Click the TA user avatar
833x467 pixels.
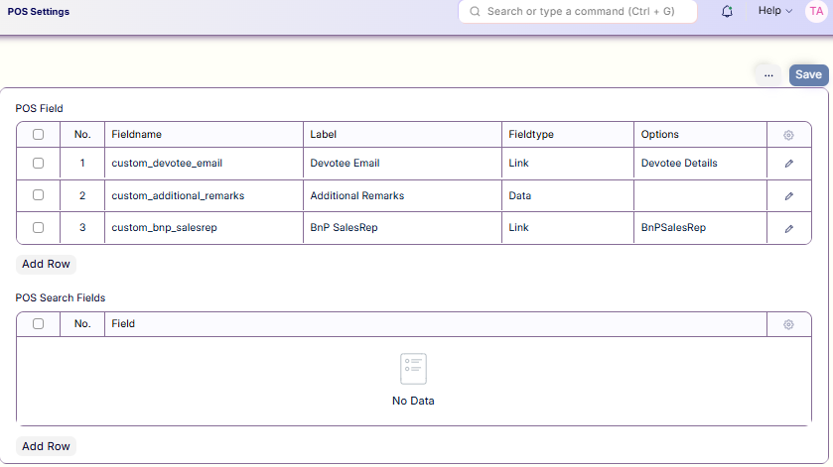[815, 11]
